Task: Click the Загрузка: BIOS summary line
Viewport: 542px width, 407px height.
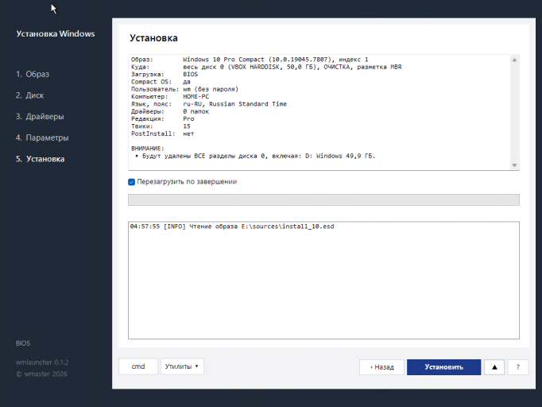Action: click(165, 75)
